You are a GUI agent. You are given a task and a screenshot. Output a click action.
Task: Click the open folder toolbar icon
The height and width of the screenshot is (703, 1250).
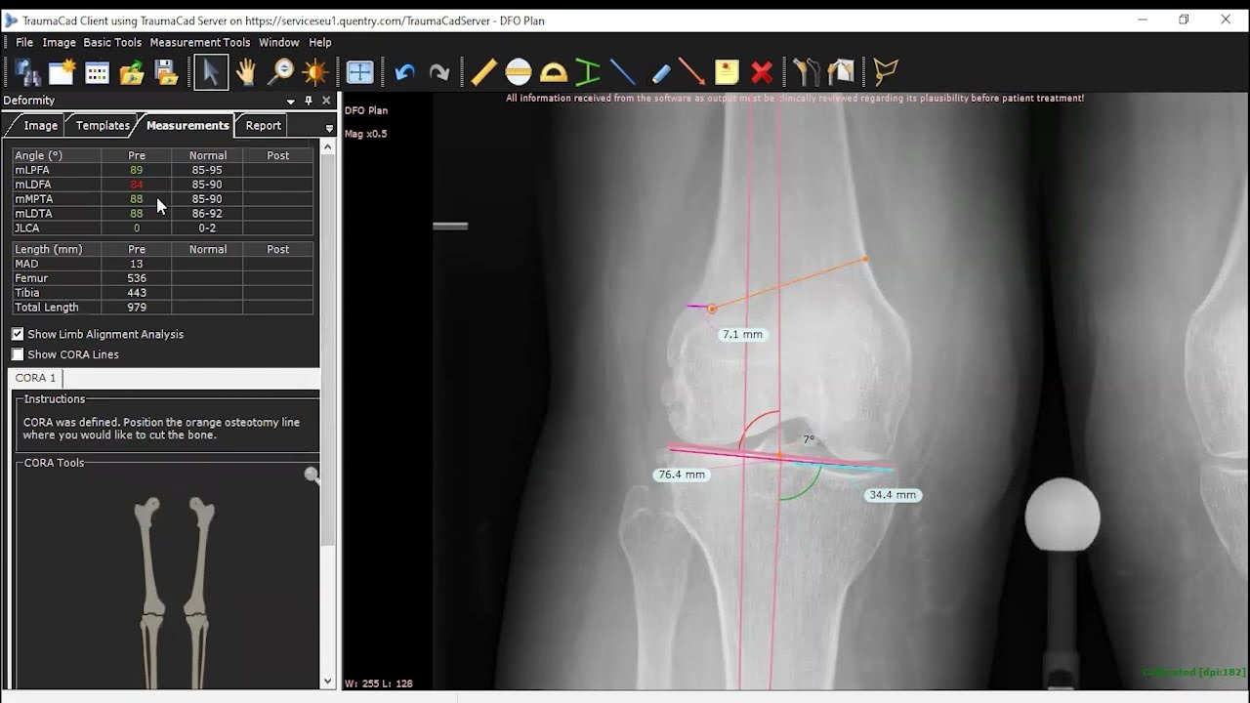(x=132, y=72)
